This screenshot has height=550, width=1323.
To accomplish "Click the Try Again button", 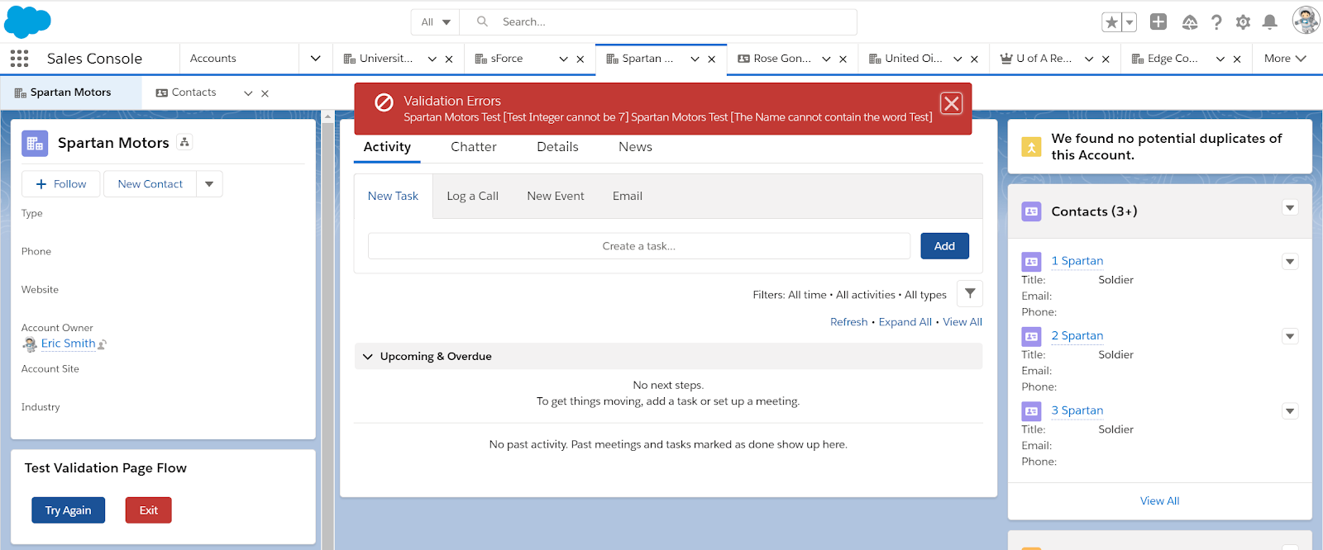I will click(68, 510).
